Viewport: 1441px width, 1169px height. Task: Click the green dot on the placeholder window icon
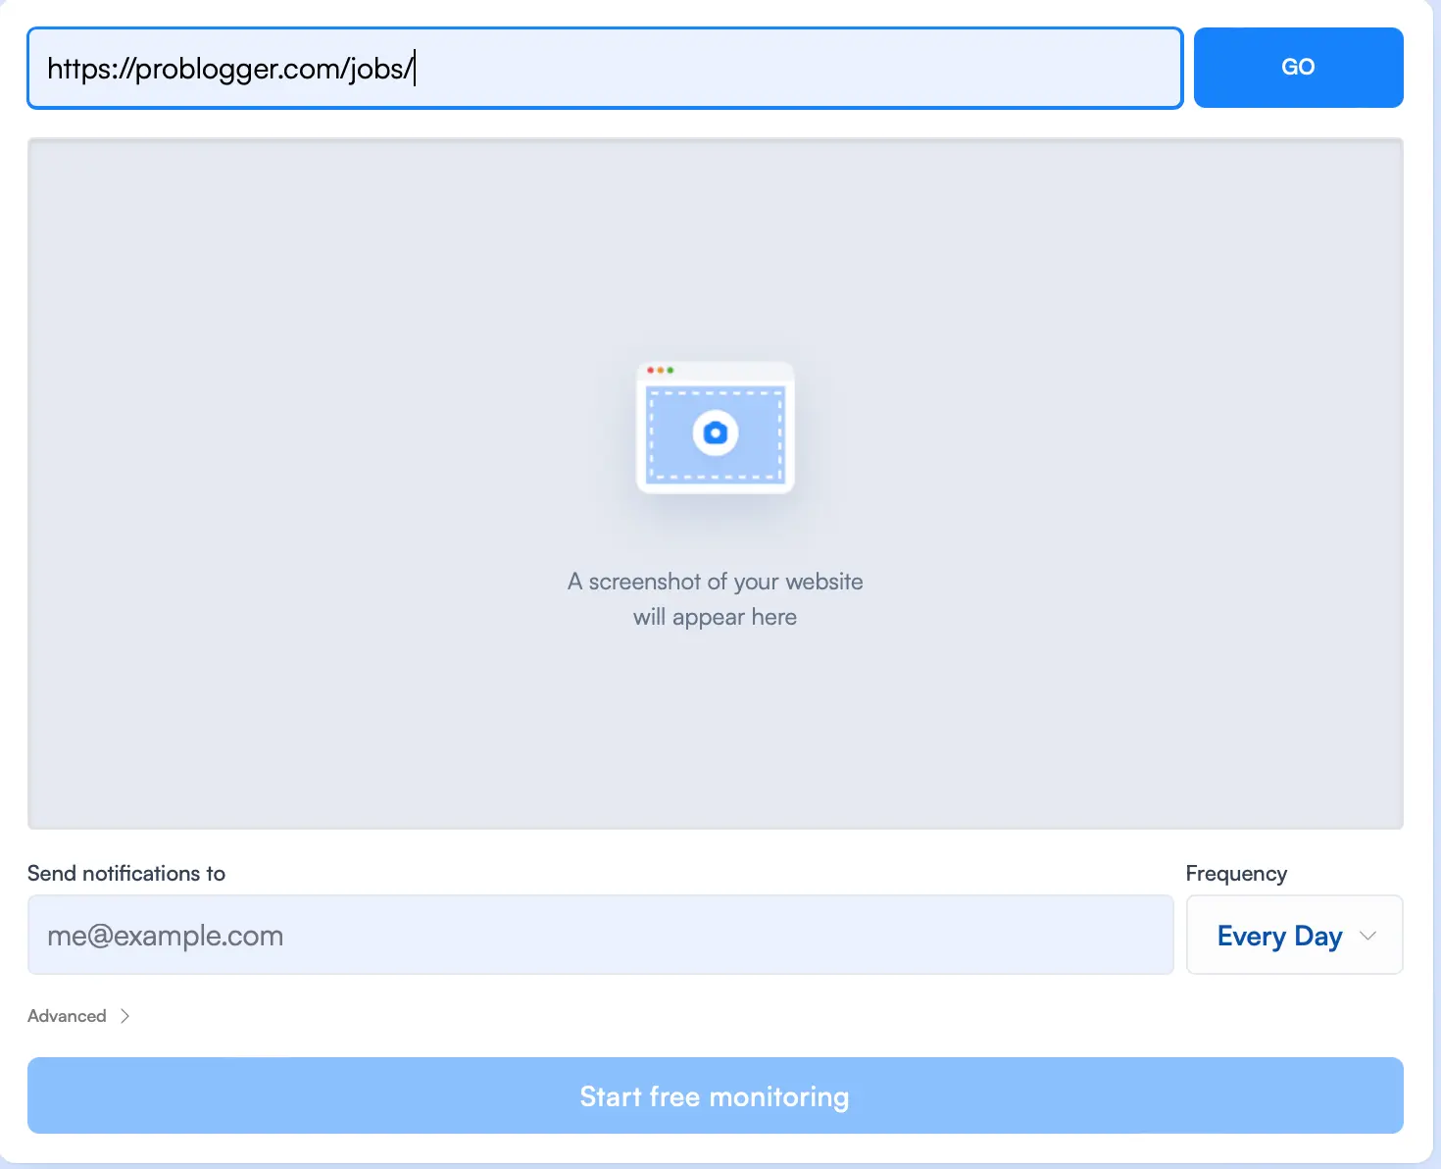671,370
